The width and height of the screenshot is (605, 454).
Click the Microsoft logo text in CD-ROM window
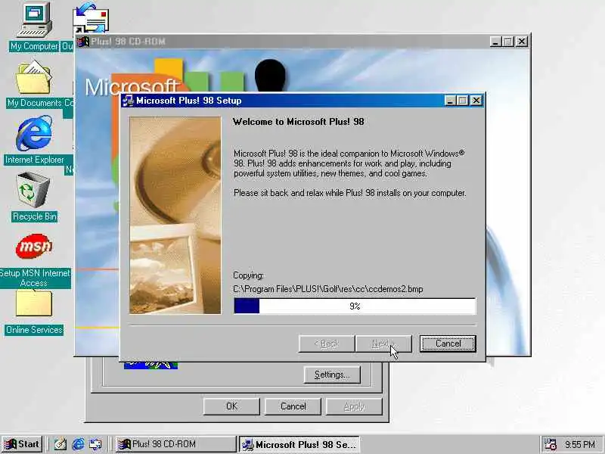click(131, 86)
